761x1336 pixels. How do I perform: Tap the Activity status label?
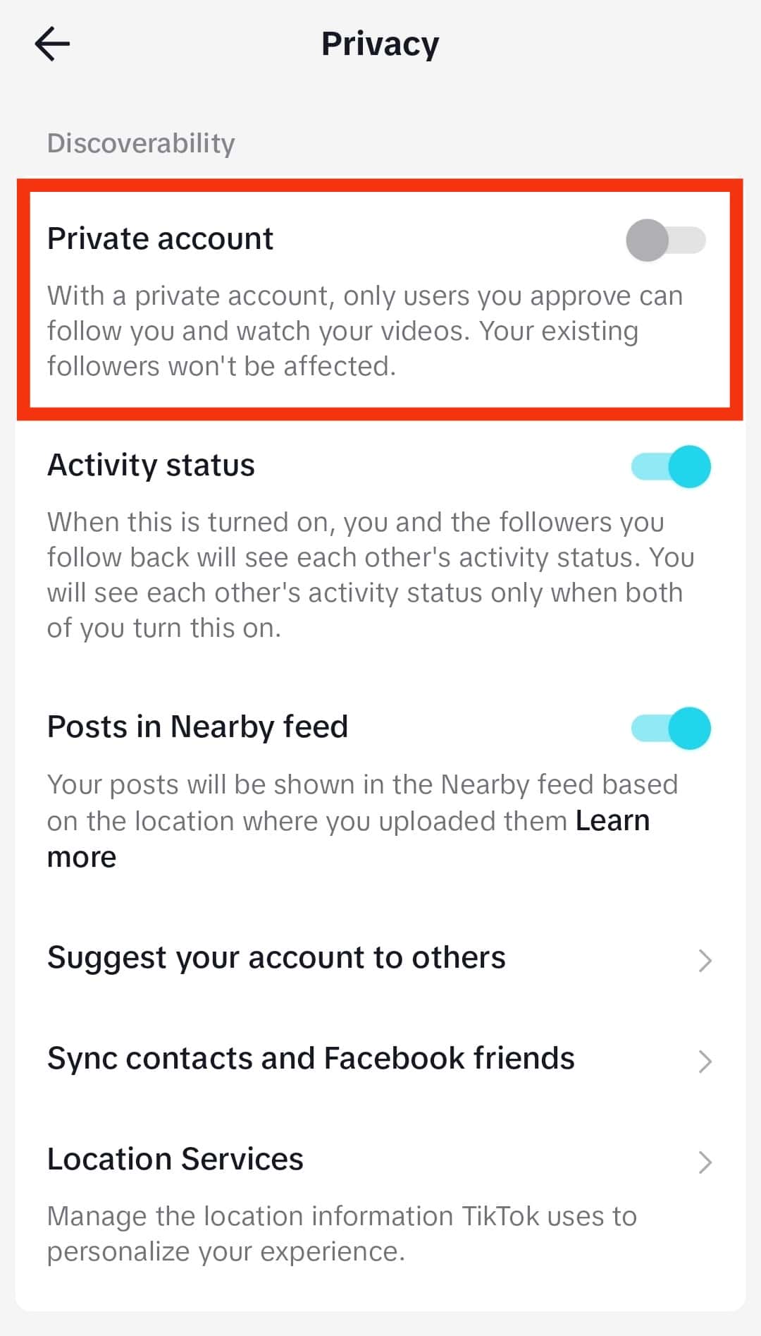151,466
